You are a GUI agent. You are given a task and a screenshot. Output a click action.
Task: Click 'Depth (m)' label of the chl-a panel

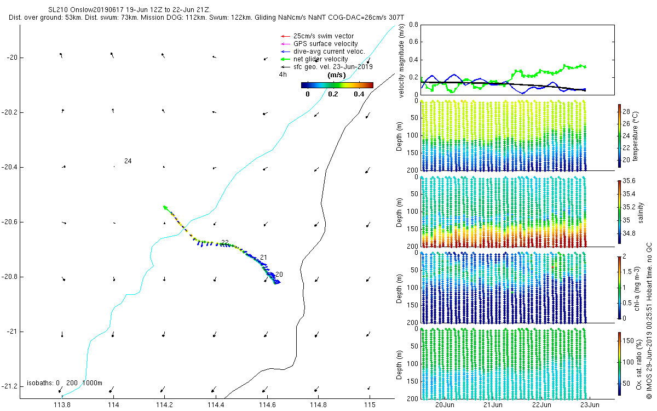point(398,287)
